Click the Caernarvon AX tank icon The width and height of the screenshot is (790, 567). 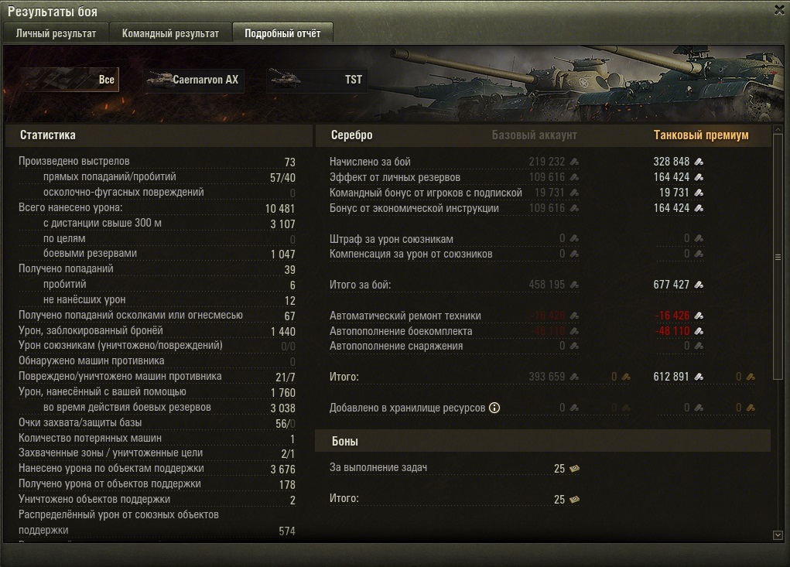pyautogui.click(x=159, y=80)
